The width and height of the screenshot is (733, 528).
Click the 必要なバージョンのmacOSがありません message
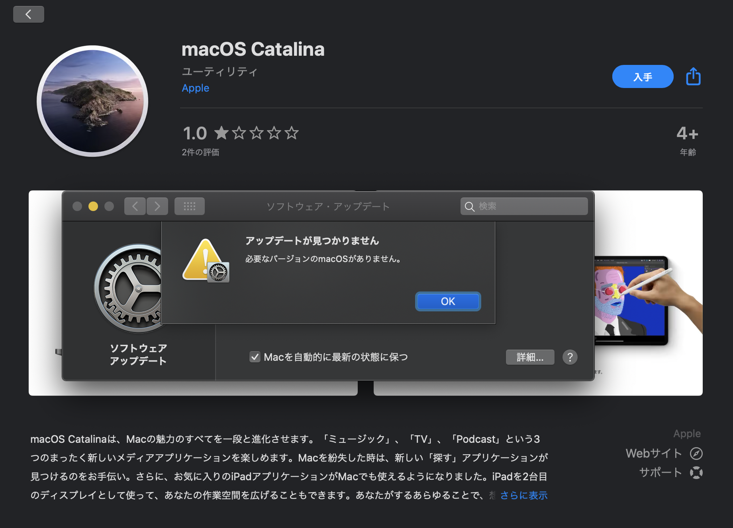(x=323, y=259)
